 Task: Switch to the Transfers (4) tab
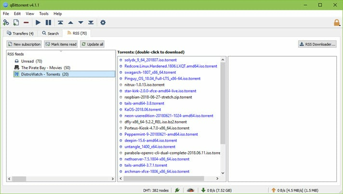(20, 33)
